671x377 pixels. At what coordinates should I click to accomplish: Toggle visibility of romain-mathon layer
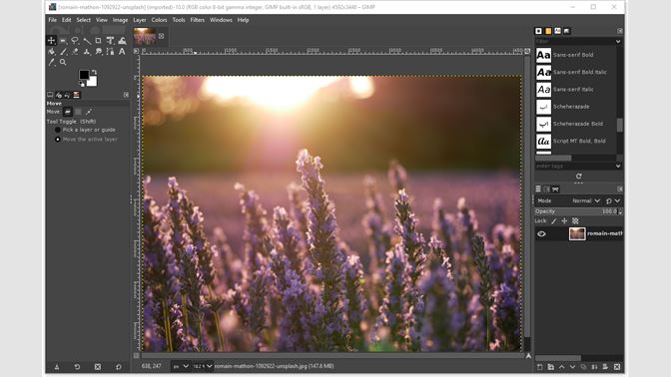point(541,233)
